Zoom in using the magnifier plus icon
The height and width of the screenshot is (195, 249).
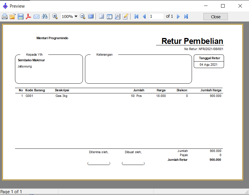pos(55,16)
